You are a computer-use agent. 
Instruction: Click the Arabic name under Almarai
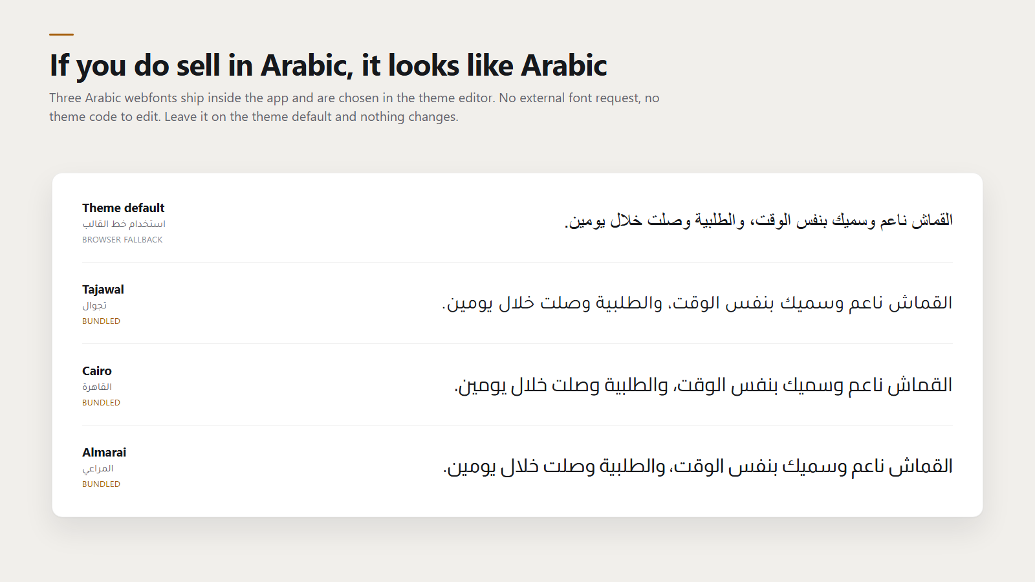(x=98, y=468)
